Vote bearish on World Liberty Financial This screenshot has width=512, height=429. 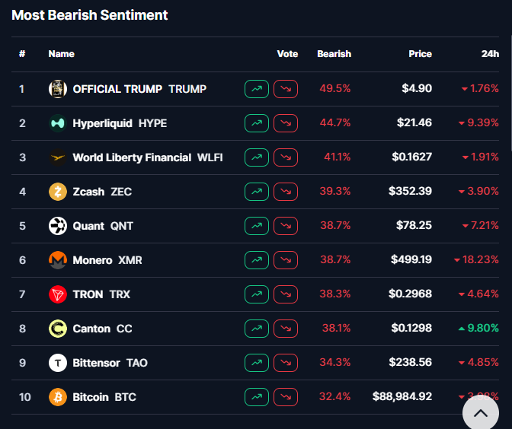[x=286, y=157]
